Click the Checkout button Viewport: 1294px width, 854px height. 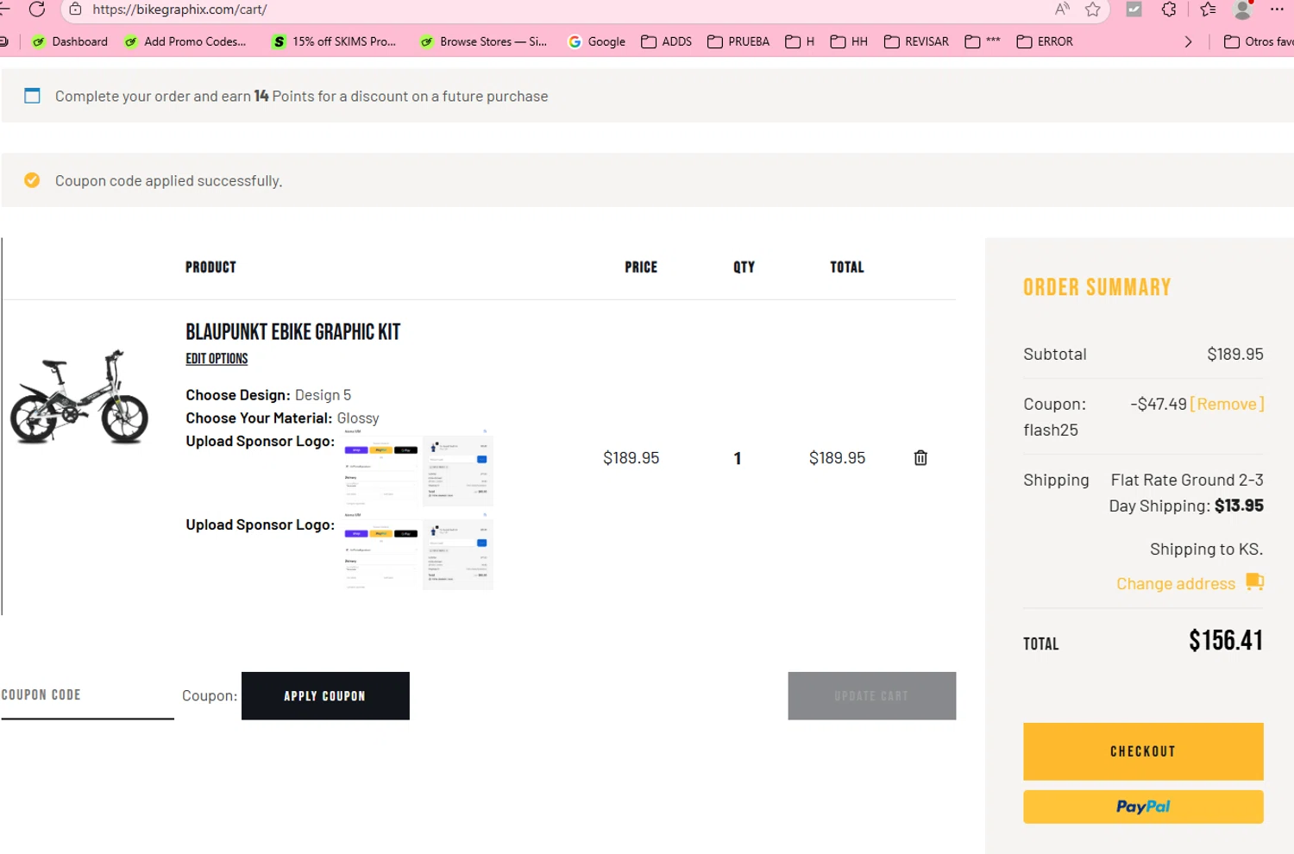pos(1143,751)
